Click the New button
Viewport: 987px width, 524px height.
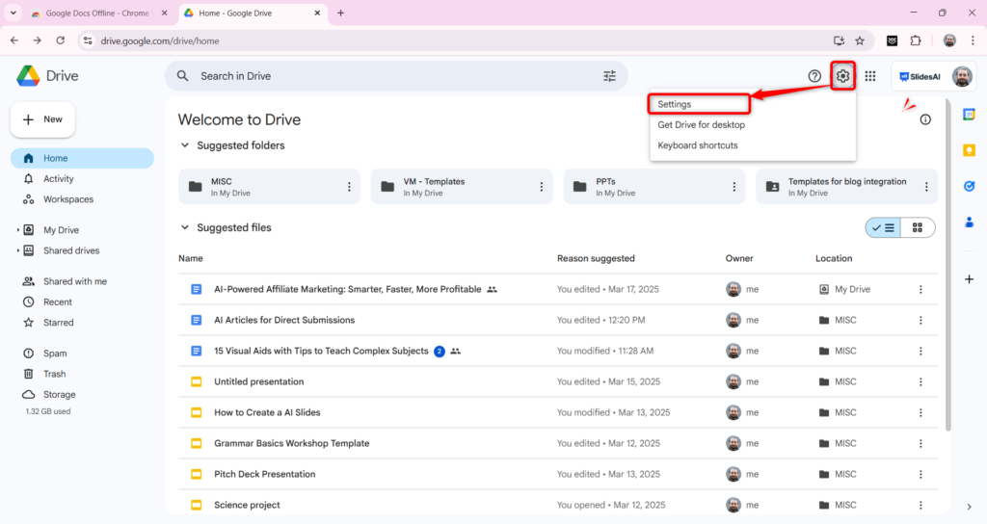(x=42, y=119)
